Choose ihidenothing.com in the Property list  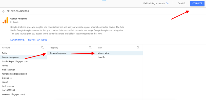click(x=71, y=53)
